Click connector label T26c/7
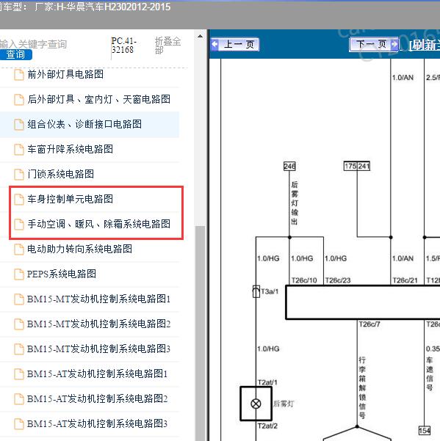440x441 pixels. [369, 324]
